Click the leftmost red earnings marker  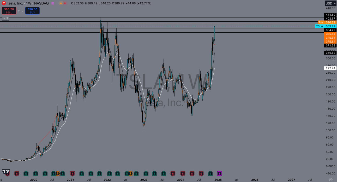coord(8,173)
